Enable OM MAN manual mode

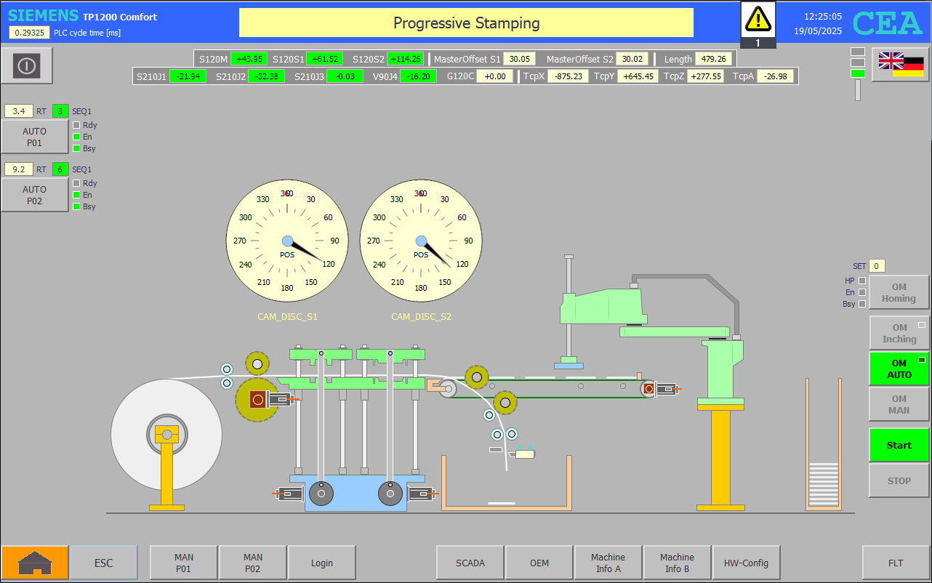(899, 404)
